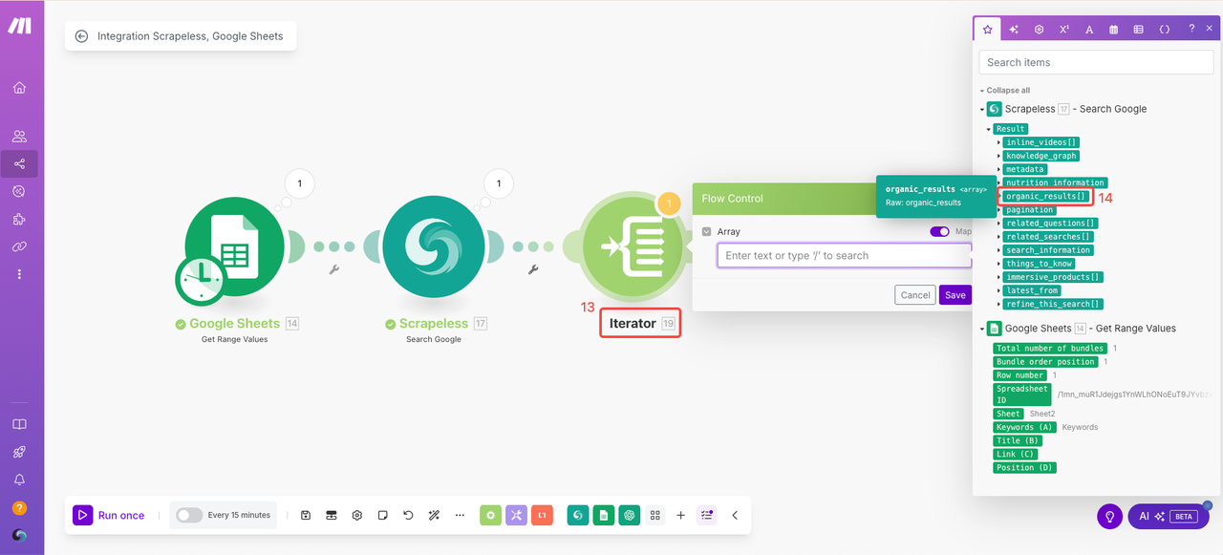1223x555 pixels.
Task: Toggle the Map switch for Array
Action: pyautogui.click(x=939, y=231)
